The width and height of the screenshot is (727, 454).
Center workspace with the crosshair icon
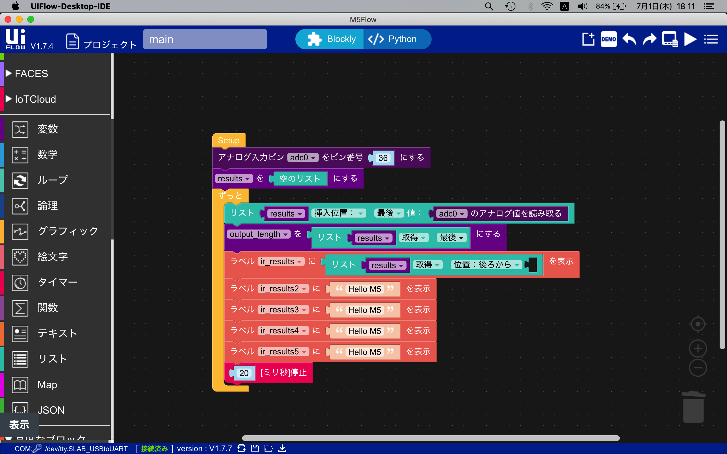point(697,324)
